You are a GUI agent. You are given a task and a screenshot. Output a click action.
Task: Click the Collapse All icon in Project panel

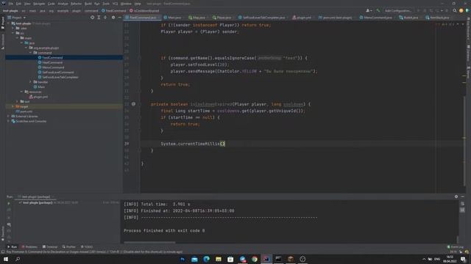[x=105, y=18]
